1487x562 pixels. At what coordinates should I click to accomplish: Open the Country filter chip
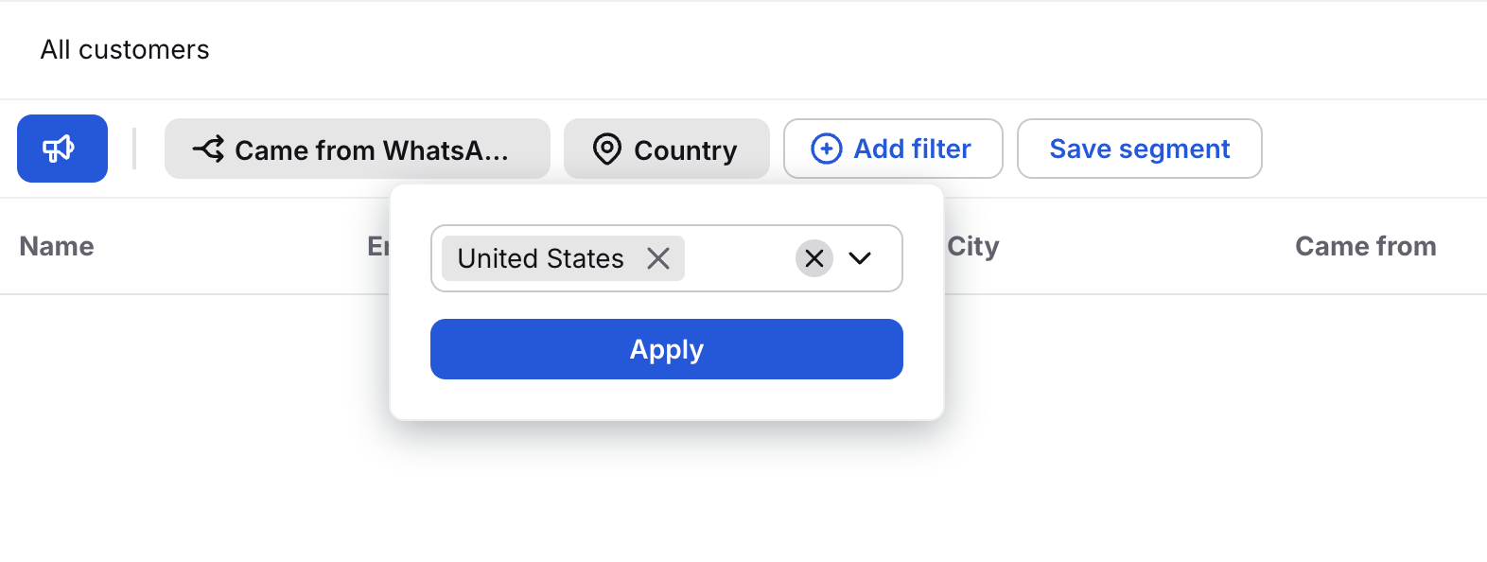point(685,149)
